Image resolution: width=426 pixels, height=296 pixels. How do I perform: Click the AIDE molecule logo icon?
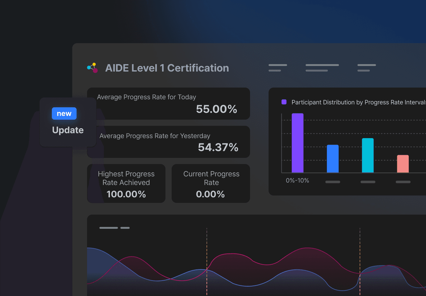coord(93,68)
